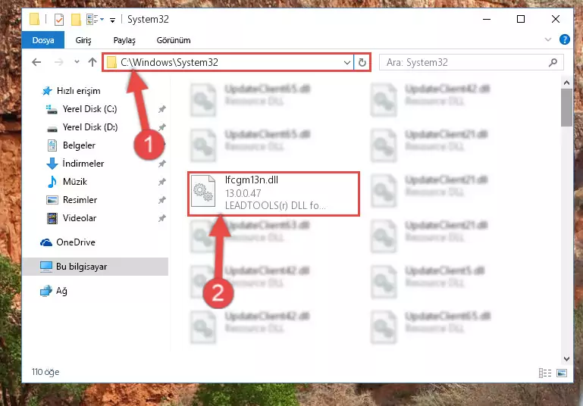Click pin icon next to Videolar
583x406 pixels.
coord(161,218)
